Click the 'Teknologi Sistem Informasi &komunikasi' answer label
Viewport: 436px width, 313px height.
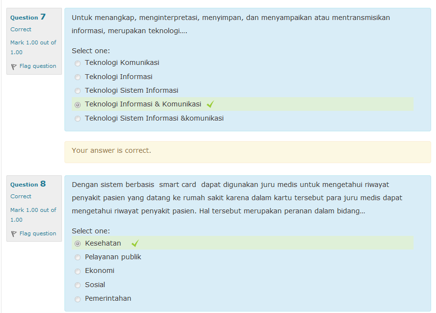pyautogui.click(x=154, y=119)
